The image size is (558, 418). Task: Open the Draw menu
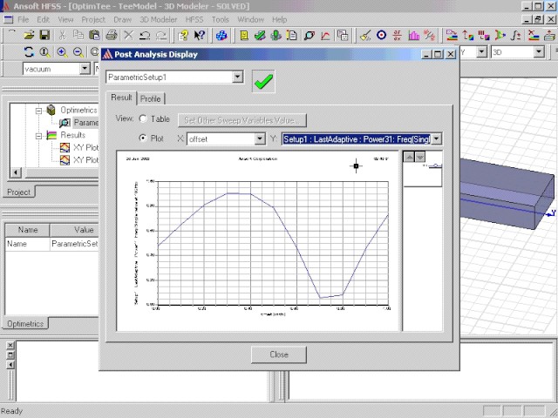122,19
